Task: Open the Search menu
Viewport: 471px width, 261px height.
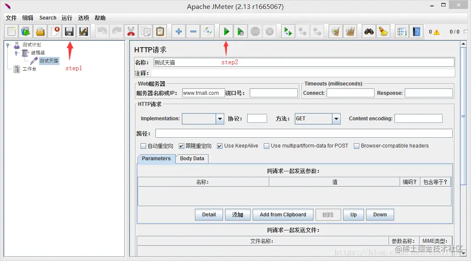Action: 48,18
